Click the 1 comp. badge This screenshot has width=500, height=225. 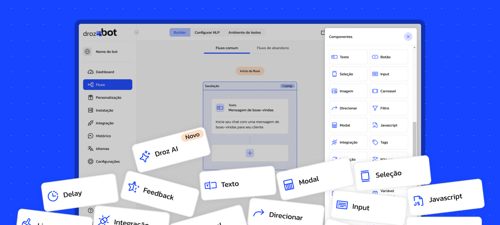[287, 86]
